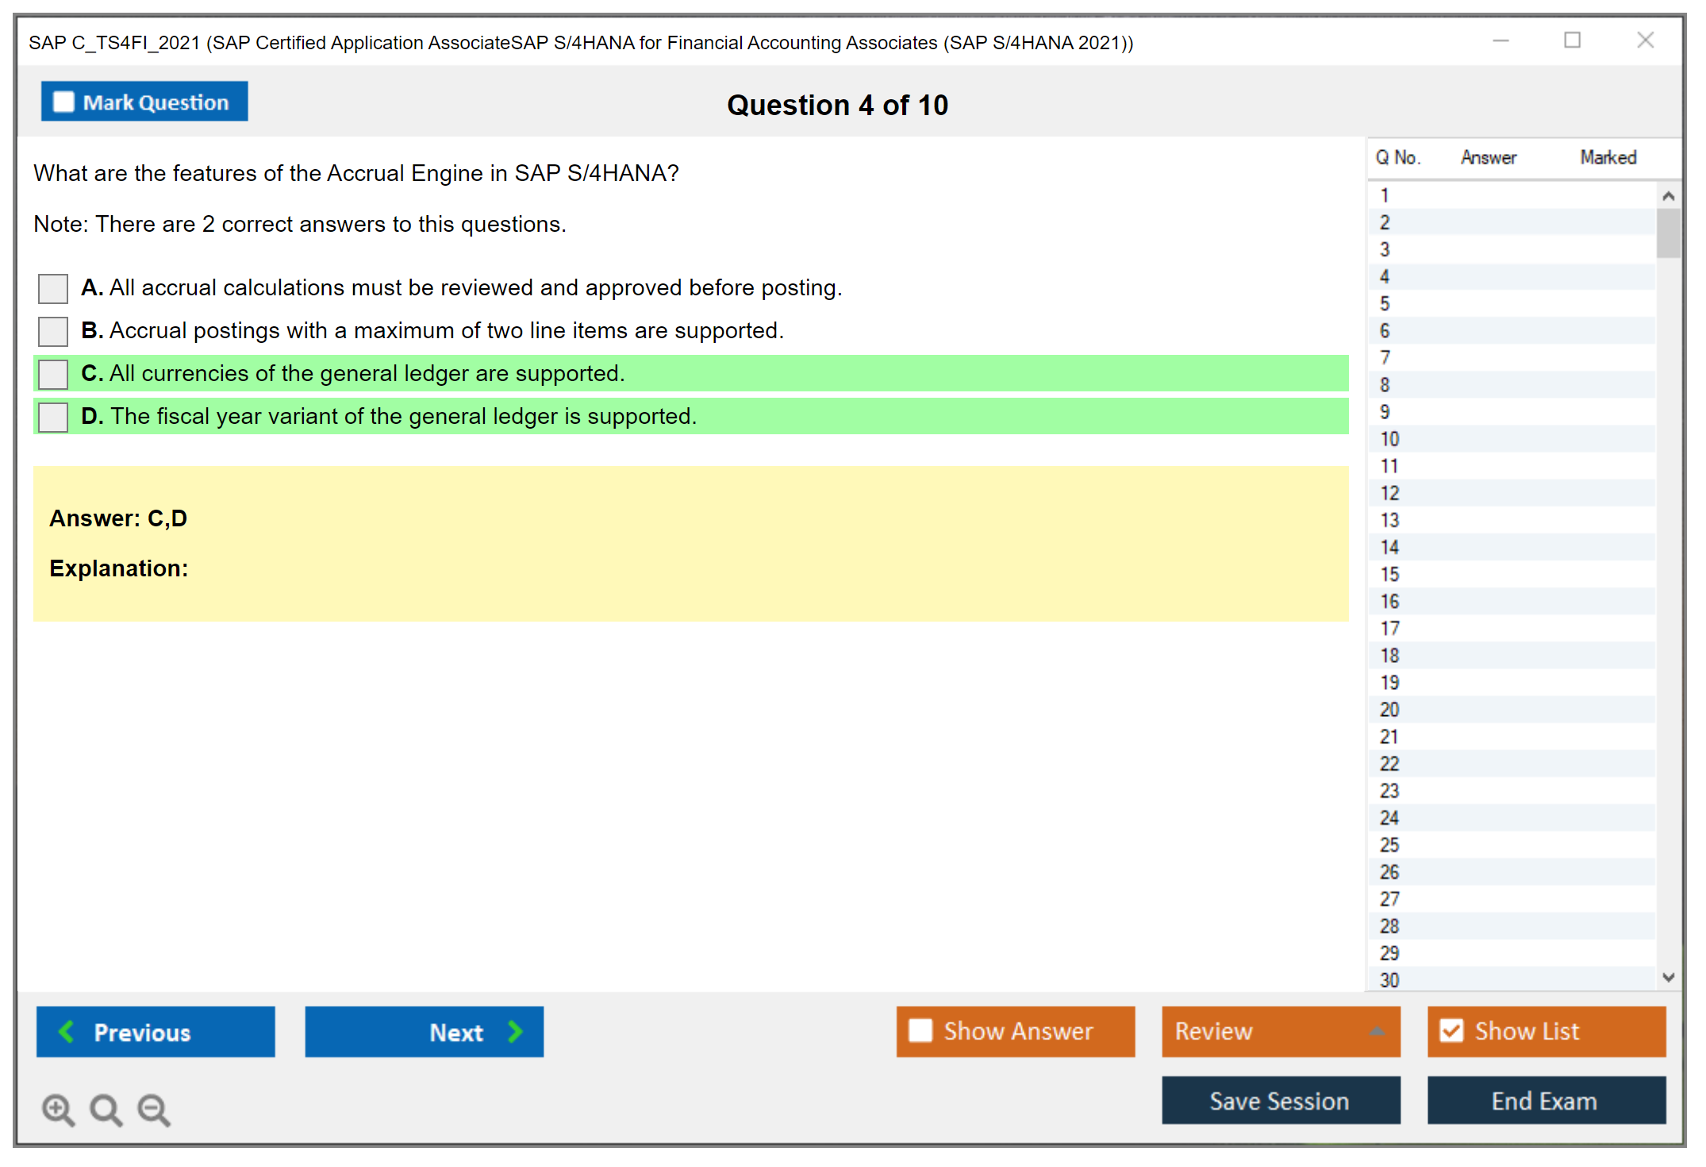Click the zoom out magnifier icon
Image resolution: width=1706 pixels, height=1167 pixels.
[x=153, y=1109]
